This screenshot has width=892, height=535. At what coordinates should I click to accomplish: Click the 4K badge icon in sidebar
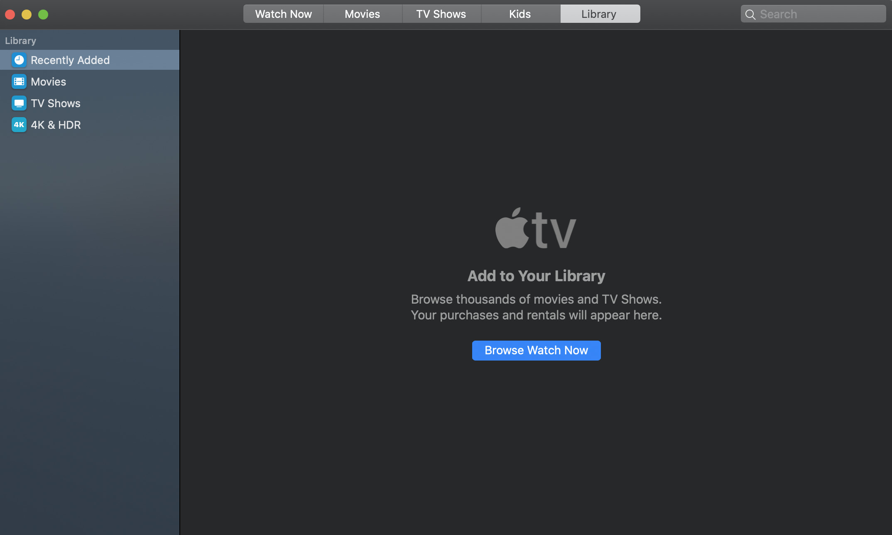tap(19, 125)
